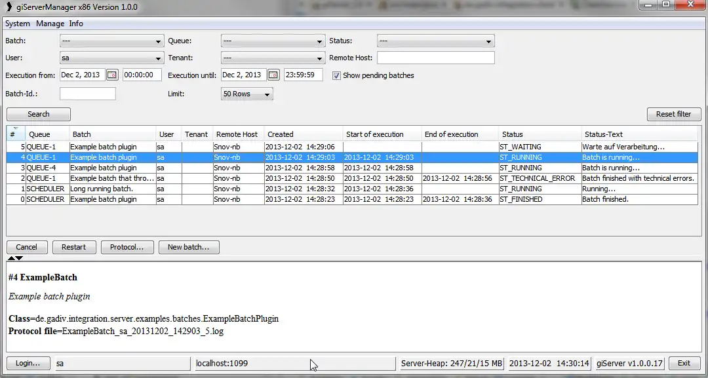This screenshot has height=378, width=708.
Task: Click 'Batch finished with technical errors.' cell
Action: point(639,178)
